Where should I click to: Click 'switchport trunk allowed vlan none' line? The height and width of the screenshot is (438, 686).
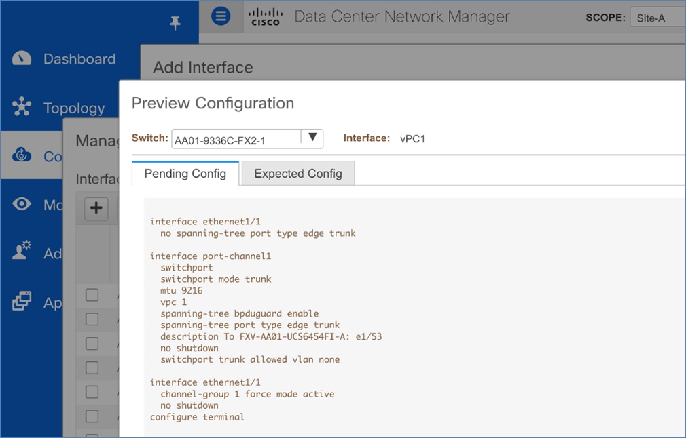click(x=250, y=359)
